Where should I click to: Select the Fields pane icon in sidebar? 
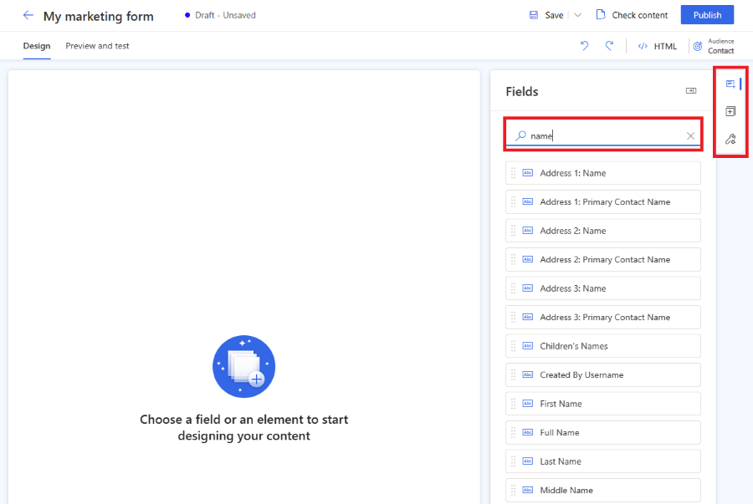(x=730, y=84)
